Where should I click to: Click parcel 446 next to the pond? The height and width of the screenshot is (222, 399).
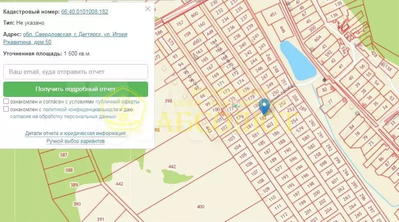click(x=282, y=30)
